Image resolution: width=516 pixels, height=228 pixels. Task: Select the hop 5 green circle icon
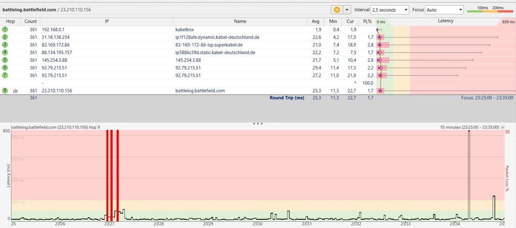pyautogui.click(x=5, y=60)
